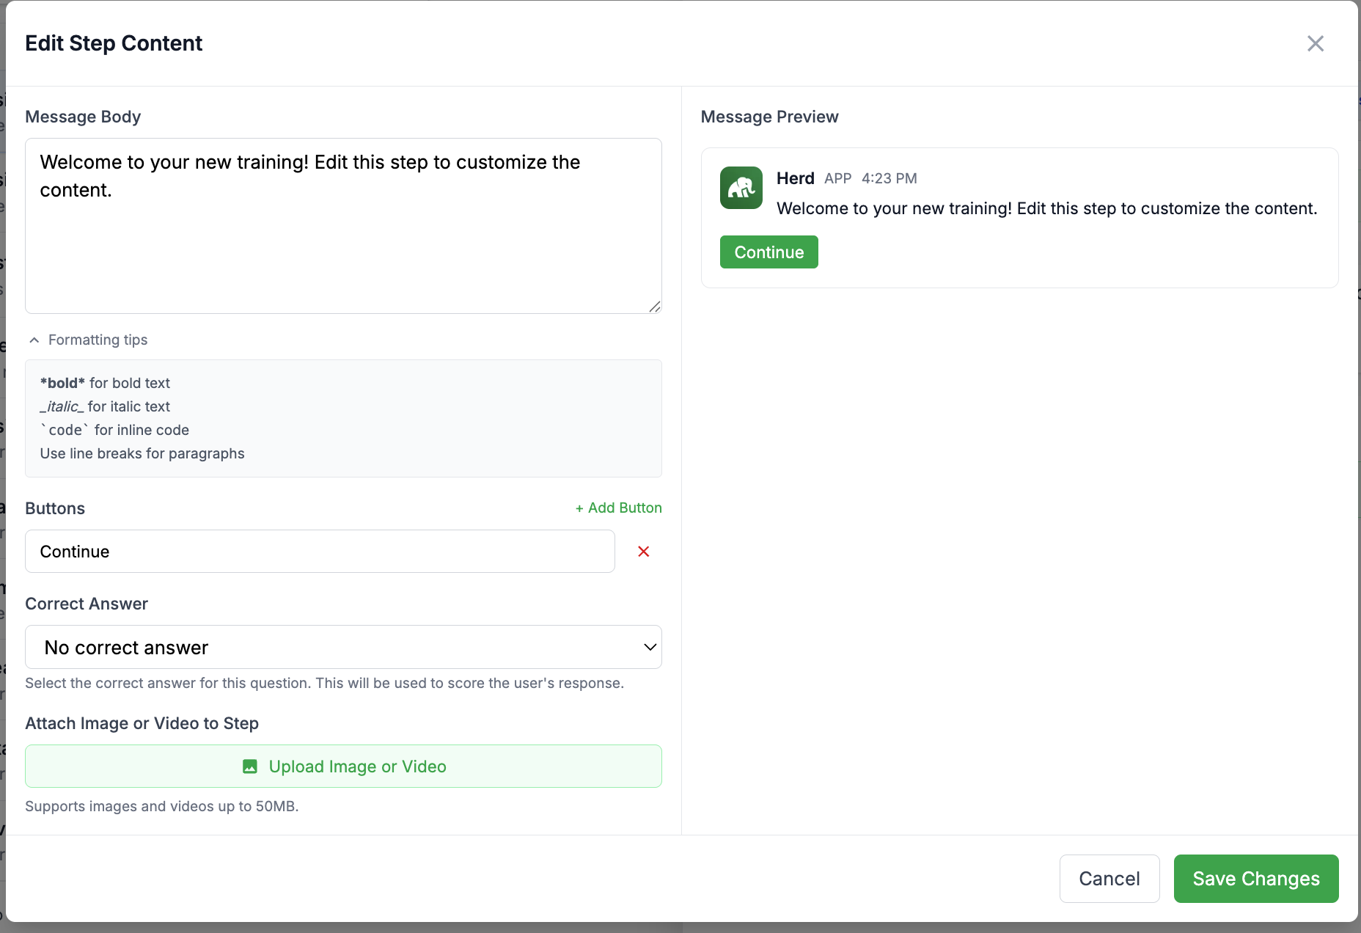
Task: Click the APP badge next to Herd
Action: pos(837,178)
